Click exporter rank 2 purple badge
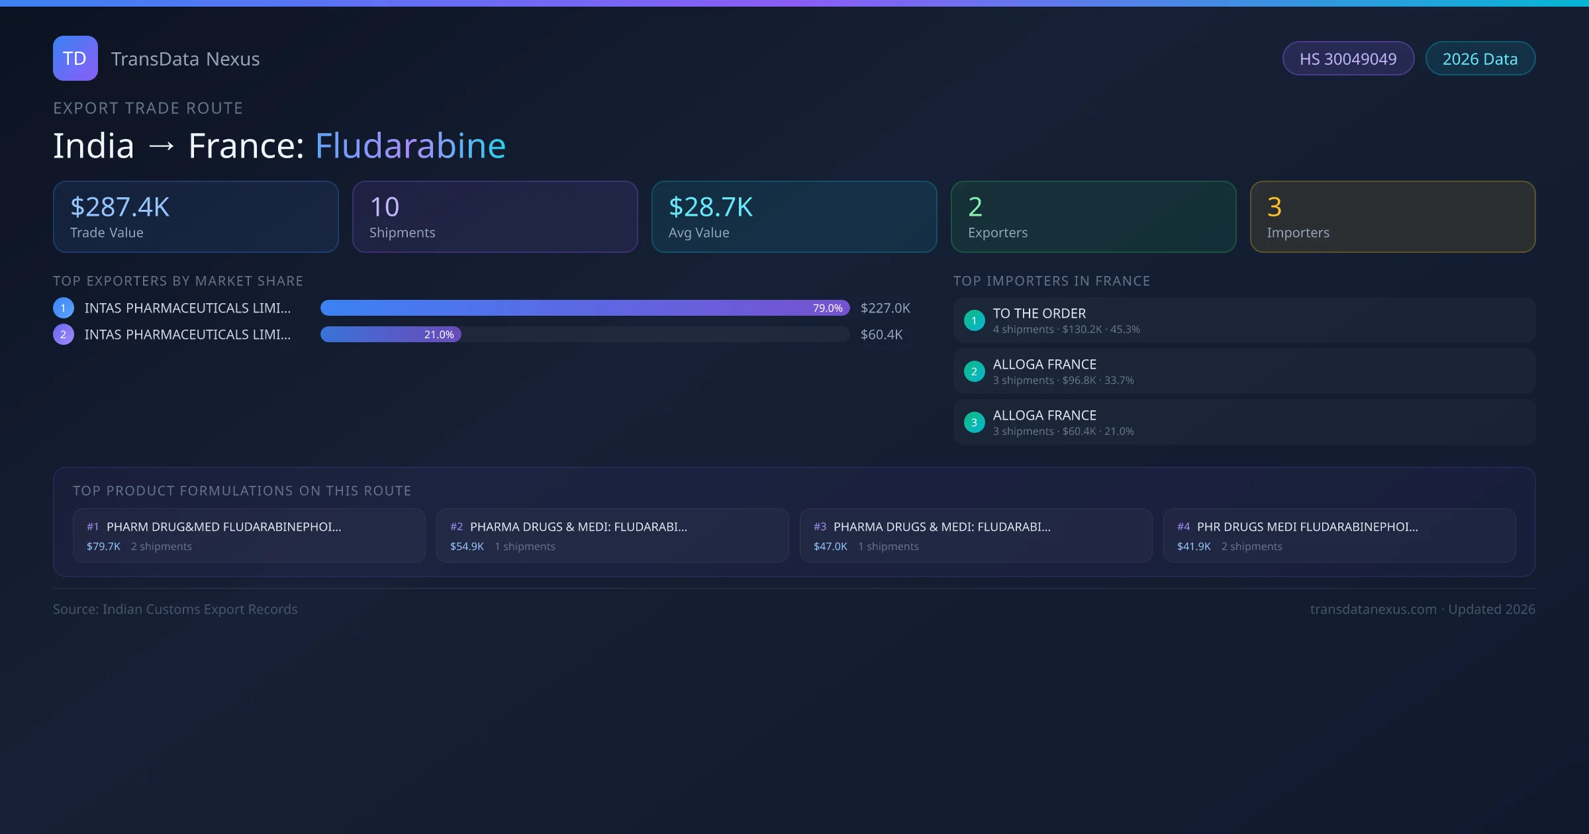 tap(64, 334)
